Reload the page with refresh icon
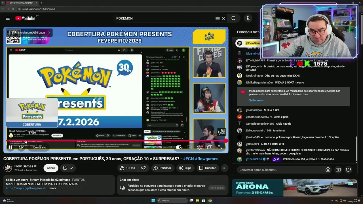Viewport: 363px width, 204px height. [13, 9]
